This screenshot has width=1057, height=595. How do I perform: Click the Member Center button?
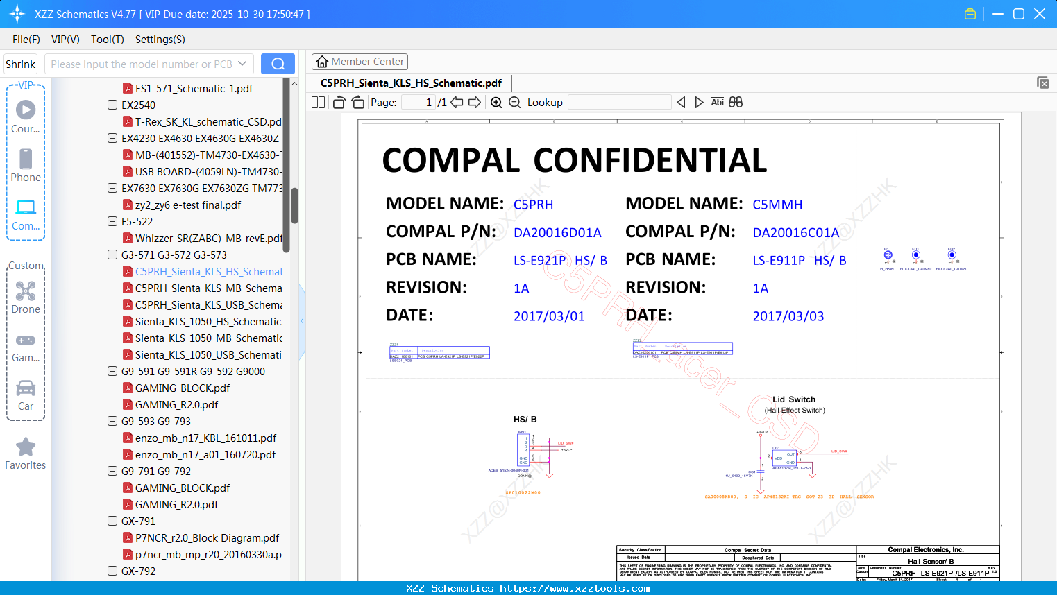click(360, 62)
